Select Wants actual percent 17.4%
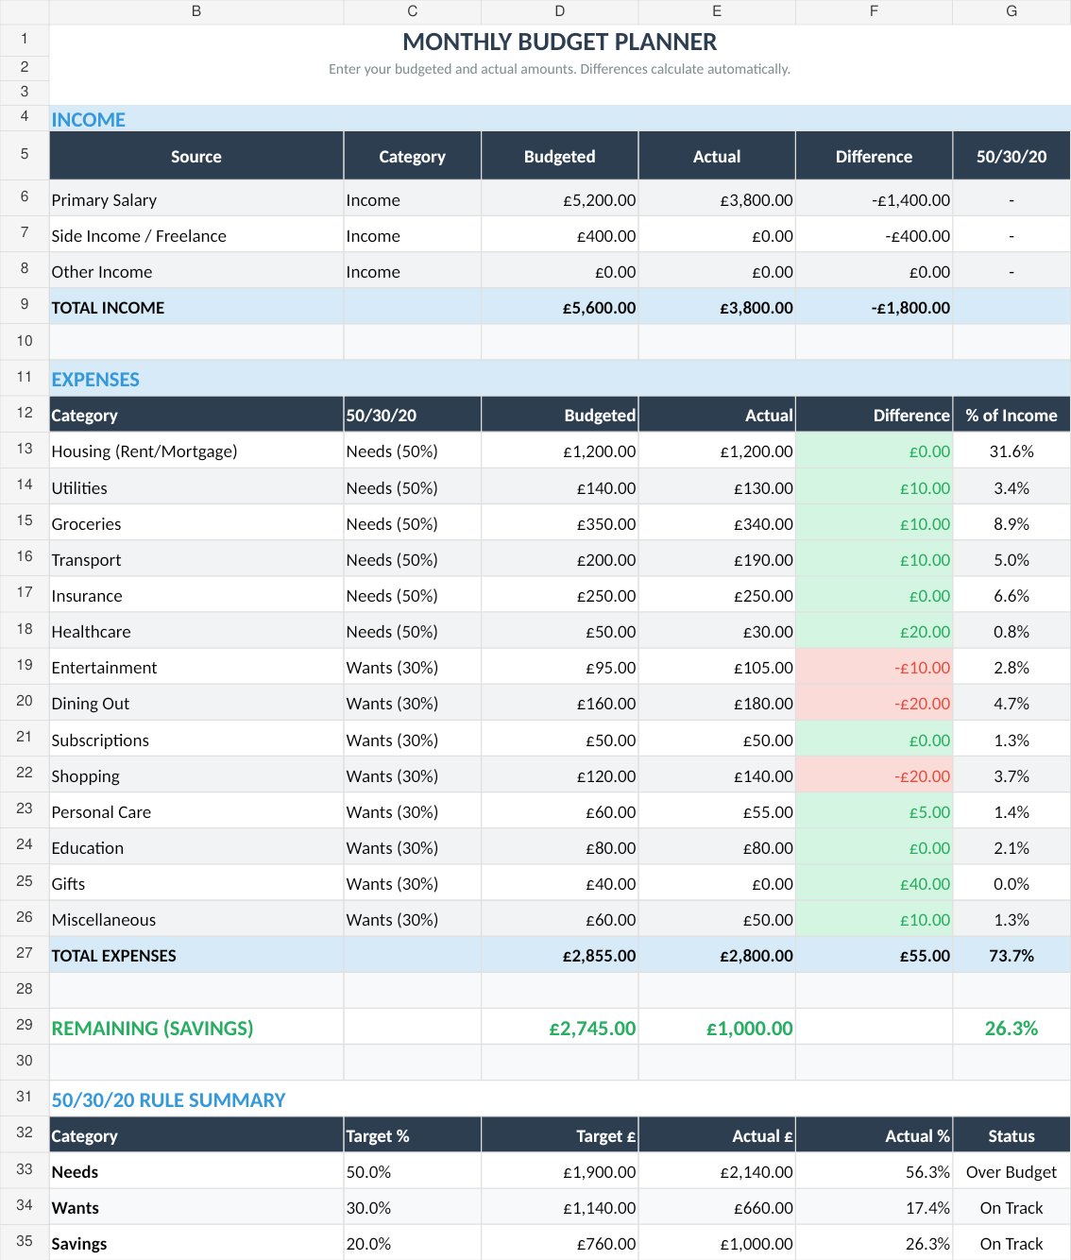This screenshot has width=1071, height=1260. pyautogui.click(x=874, y=1207)
